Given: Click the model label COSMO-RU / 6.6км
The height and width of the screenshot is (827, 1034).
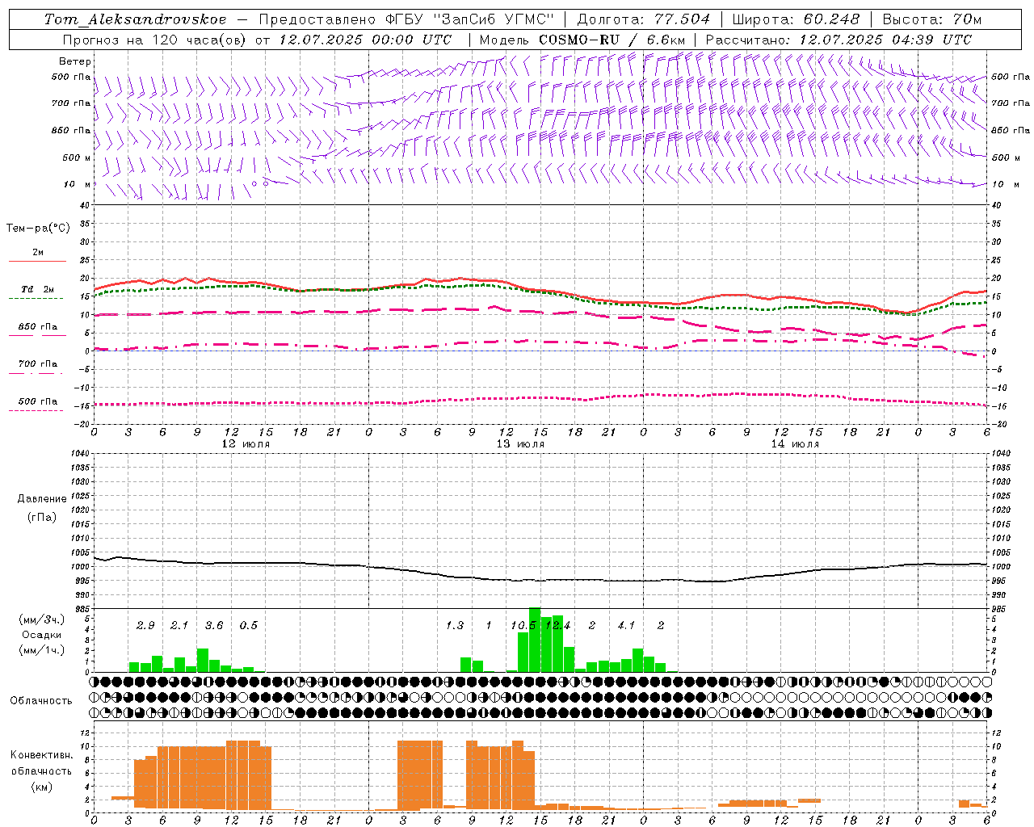Looking at the screenshot, I should (613, 40).
